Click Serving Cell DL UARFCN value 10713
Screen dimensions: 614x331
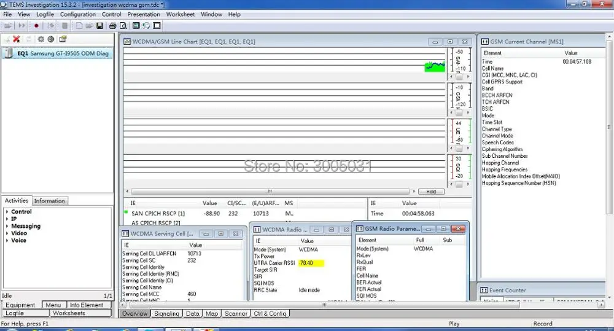(194, 254)
